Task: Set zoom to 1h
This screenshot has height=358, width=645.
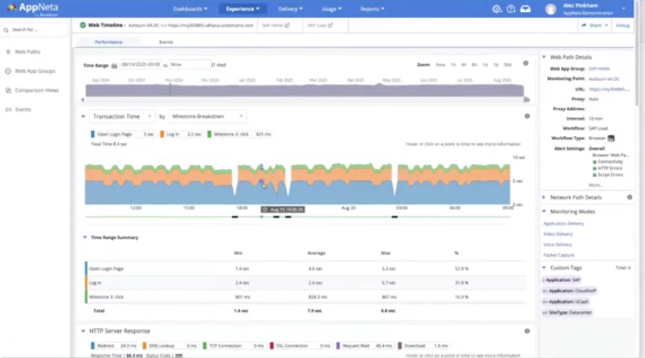Action: tap(453, 65)
